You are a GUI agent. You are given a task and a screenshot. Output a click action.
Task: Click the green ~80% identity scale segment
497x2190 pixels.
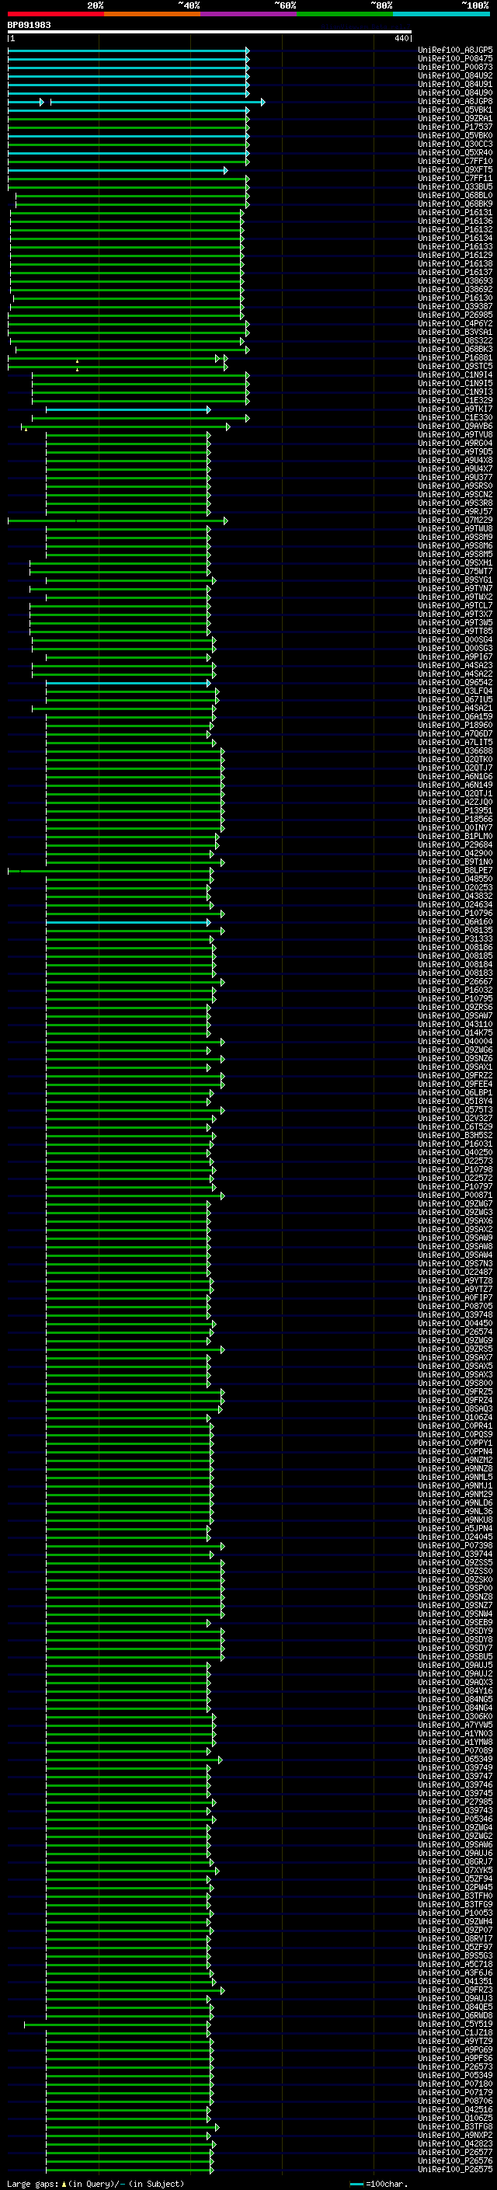345,14
